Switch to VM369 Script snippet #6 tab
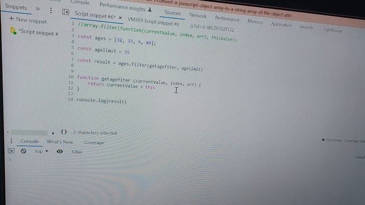Image resolution: width=365 pixels, height=205 pixels. [x=153, y=22]
